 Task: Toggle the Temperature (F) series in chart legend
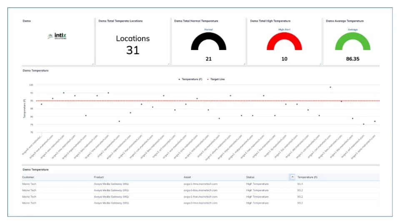pos(190,79)
